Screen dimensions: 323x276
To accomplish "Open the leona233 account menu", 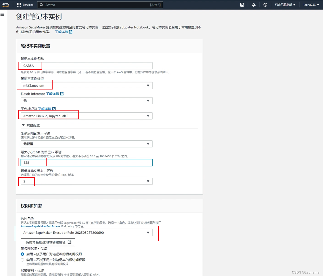I will tap(311, 5).
